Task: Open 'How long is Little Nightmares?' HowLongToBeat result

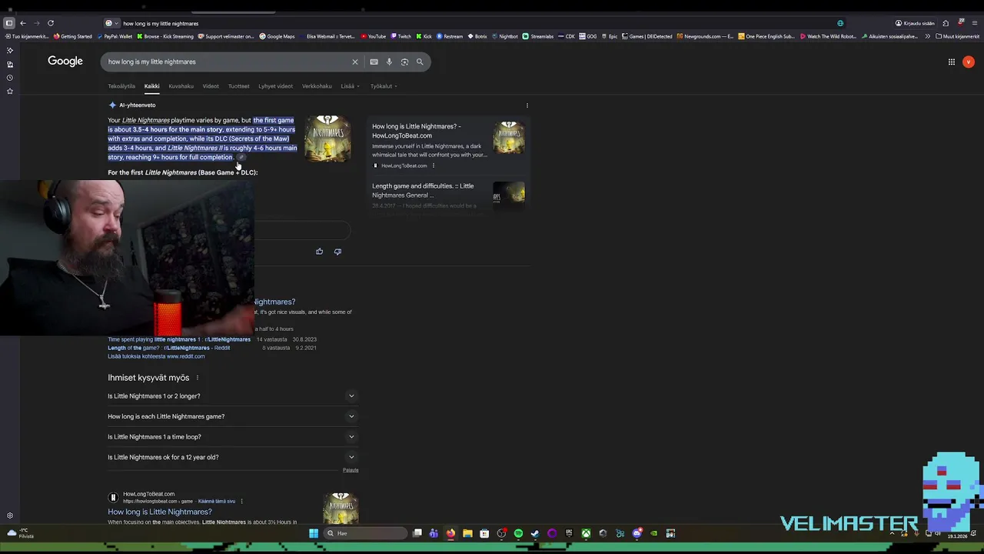Action: coord(160,512)
